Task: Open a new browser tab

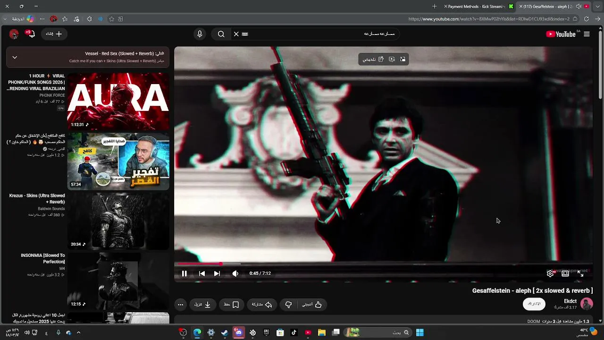Action: 435,7
